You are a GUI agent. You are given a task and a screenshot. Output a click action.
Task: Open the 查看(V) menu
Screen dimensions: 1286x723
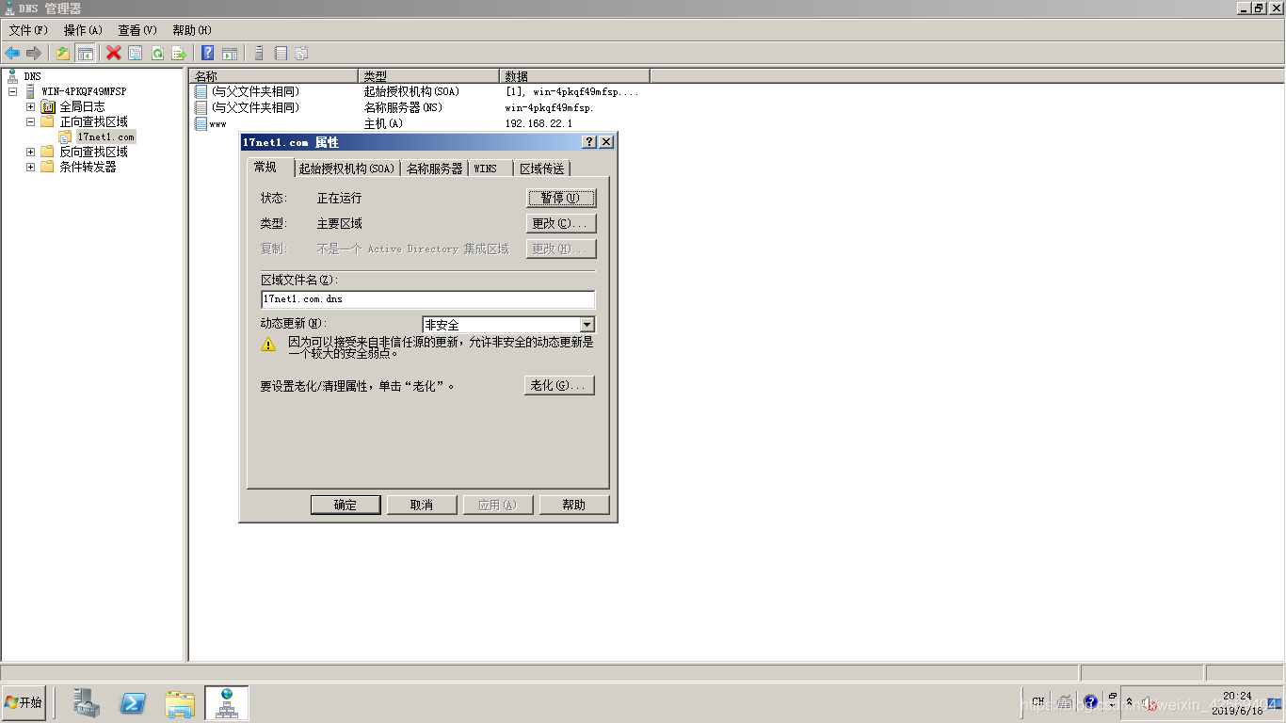click(x=137, y=30)
